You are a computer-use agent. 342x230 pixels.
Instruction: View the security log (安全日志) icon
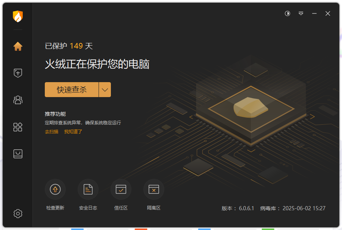[x=88, y=189]
